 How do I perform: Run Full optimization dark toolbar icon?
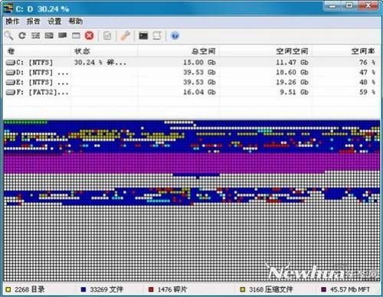pyautogui.click(x=63, y=35)
